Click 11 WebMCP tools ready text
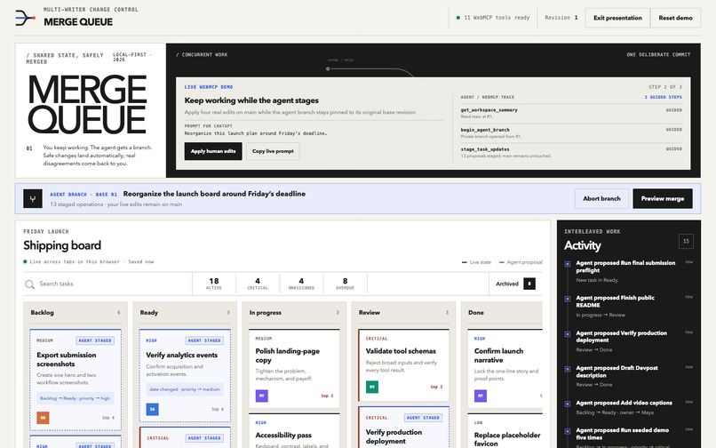 (x=497, y=18)
